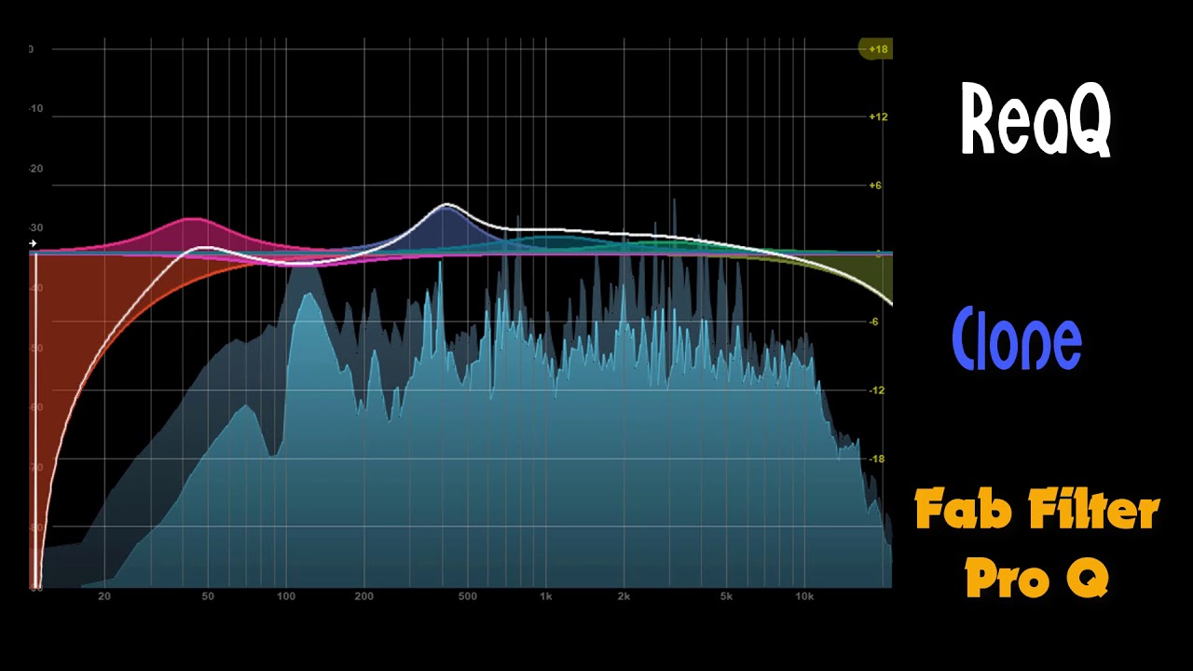Image resolution: width=1193 pixels, height=671 pixels.
Task: Click the 50 Hz frequency label
Action: point(208,596)
